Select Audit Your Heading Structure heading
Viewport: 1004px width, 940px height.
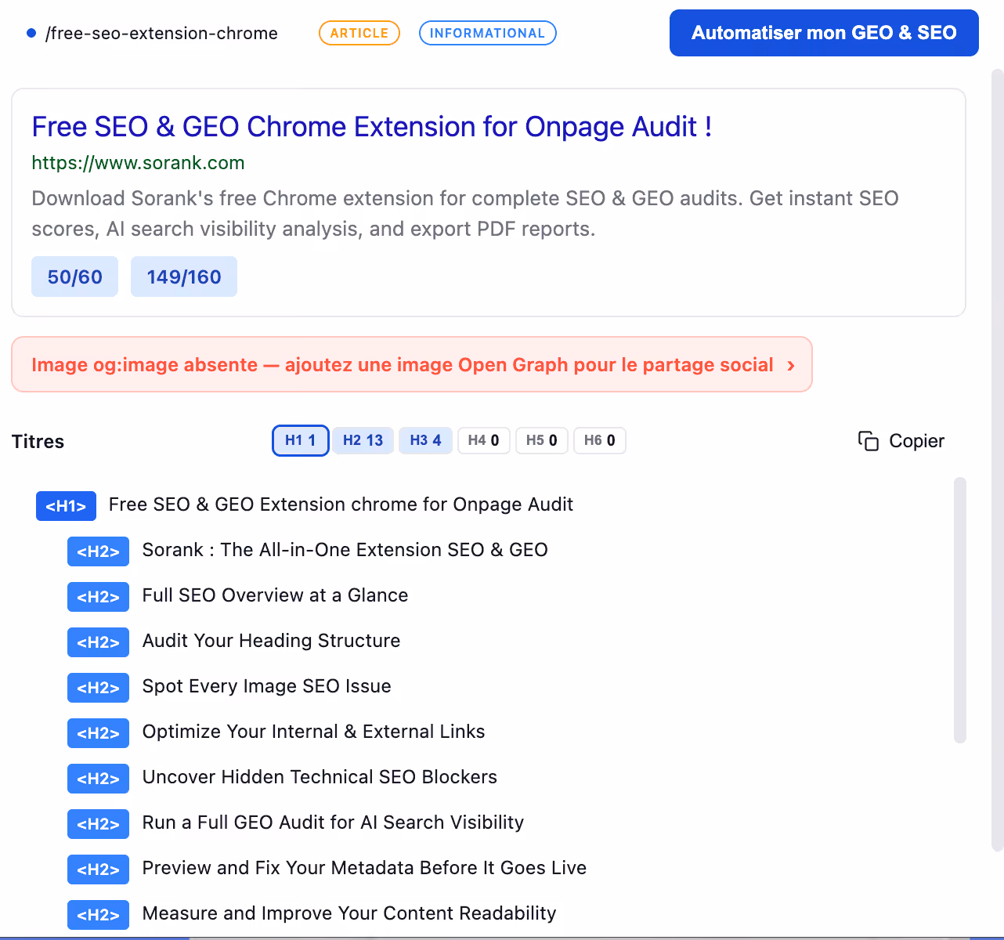pos(271,641)
